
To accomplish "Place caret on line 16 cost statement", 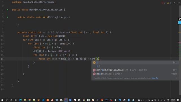I will click(x=70, y=59).
